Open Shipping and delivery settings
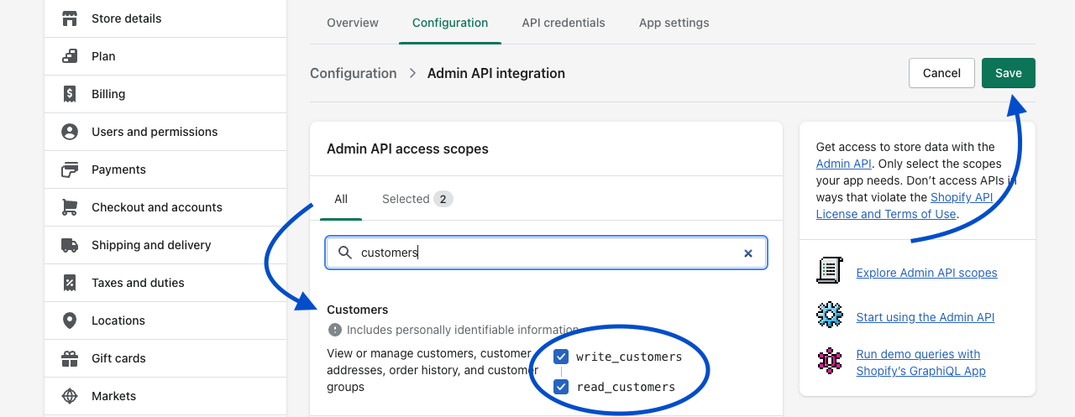The image size is (1075, 417). click(x=165, y=245)
